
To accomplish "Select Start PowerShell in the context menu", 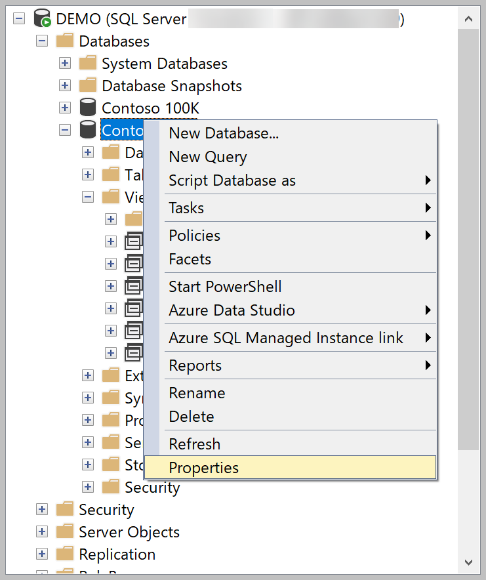I will [290, 287].
